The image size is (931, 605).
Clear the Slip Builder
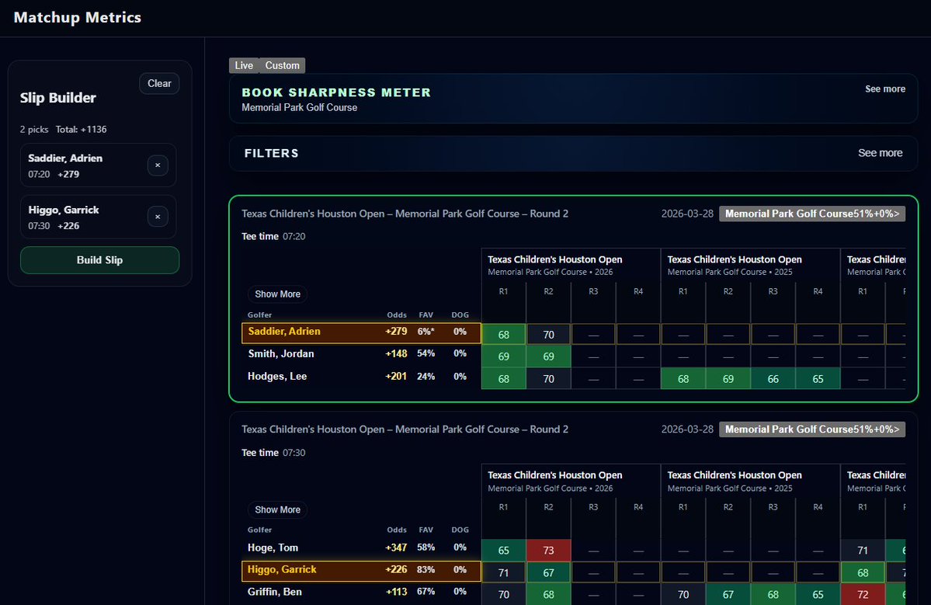pos(159,84)
